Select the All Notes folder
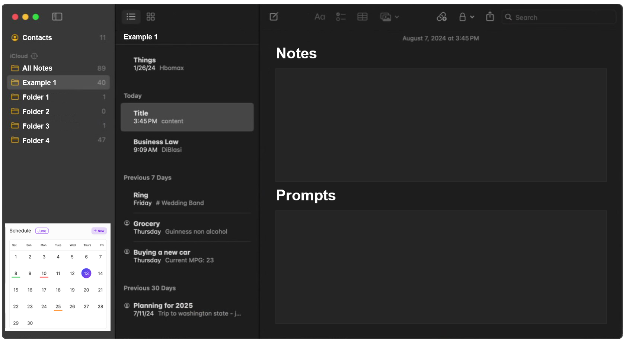 37,68
